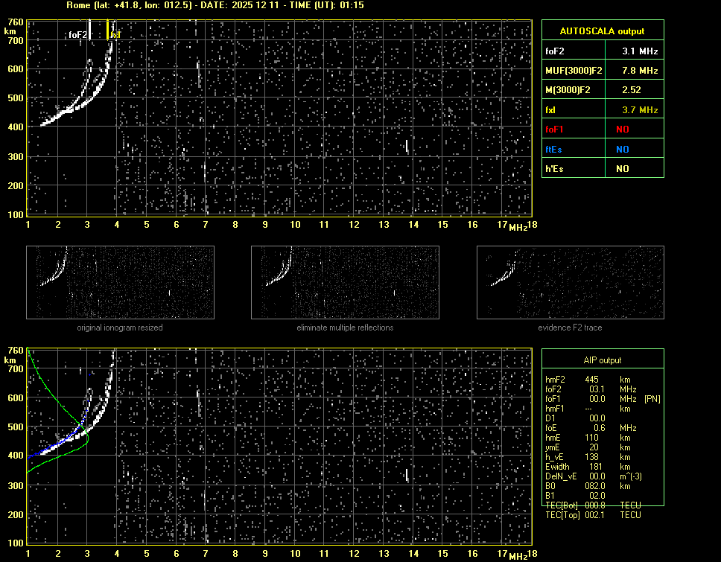This screenshot has height=562, width=721.
Task: Click the [PN] tag beside foF1
Action: [x=652, y=399]
